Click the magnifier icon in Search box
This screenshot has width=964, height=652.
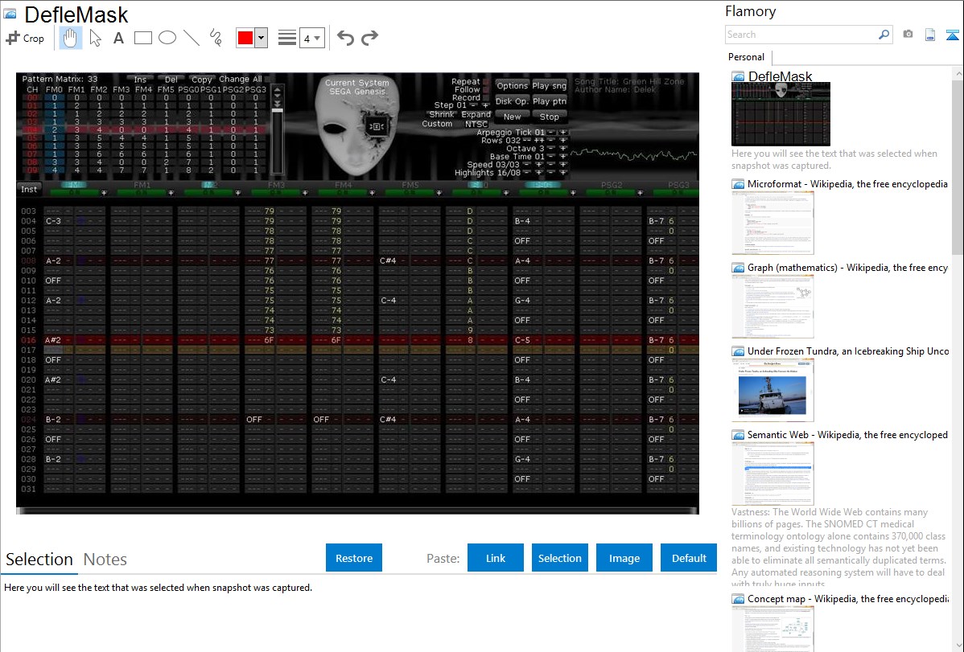[x=884, y=35]
